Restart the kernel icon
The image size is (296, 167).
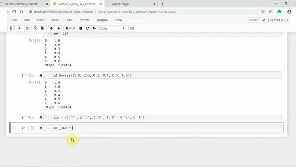pyautogui.click(x=87, y=28)
